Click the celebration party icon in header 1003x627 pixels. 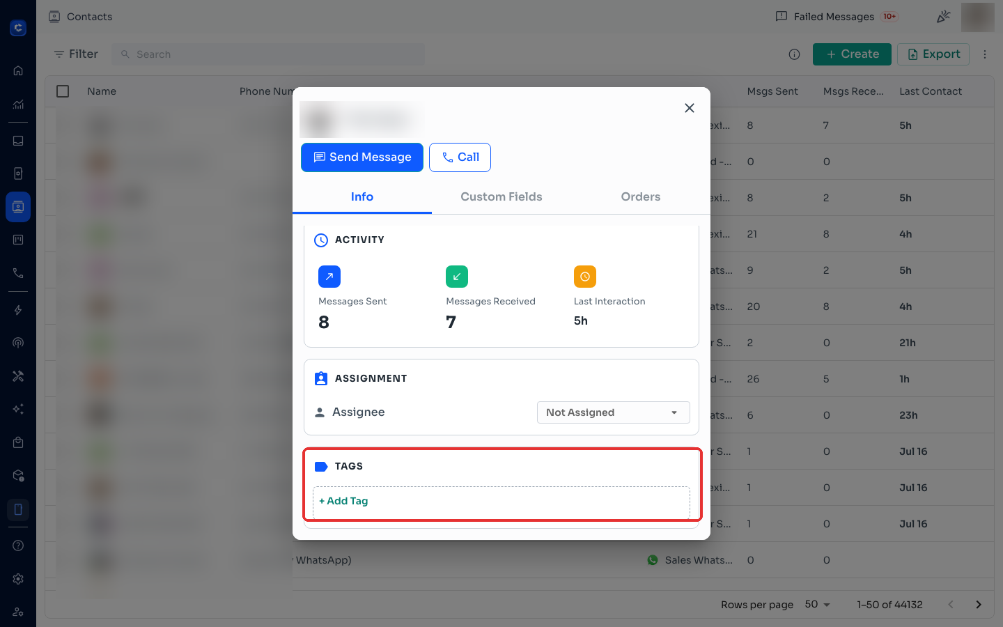(x=943, y=17)
